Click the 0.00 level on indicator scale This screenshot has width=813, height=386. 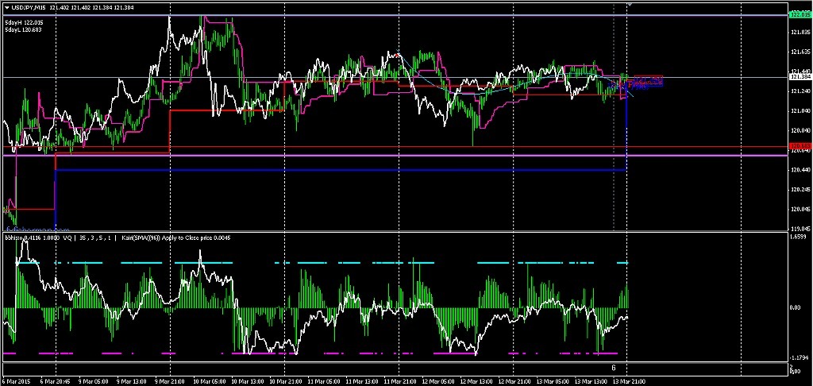pos(797,307)
